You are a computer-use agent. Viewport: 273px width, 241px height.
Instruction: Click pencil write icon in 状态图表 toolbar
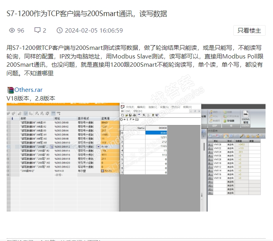pyautogui.click(x=242, y=136)
